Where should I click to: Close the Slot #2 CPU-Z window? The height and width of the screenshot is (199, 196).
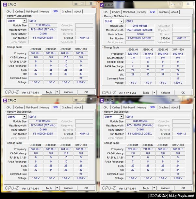(188, 4)
